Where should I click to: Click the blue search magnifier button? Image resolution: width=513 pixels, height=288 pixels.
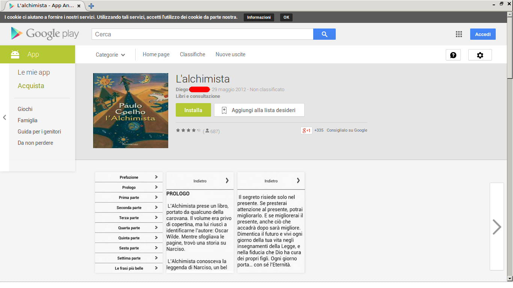[x=324, y=34]
